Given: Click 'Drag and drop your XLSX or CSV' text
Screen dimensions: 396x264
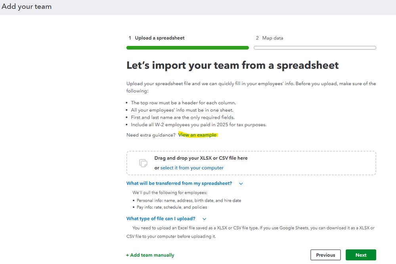Looking at the screenshot, I should (x=201, y=158).
